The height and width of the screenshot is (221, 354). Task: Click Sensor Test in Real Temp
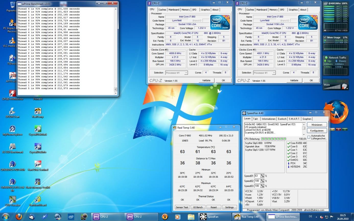tap(182, 207)
